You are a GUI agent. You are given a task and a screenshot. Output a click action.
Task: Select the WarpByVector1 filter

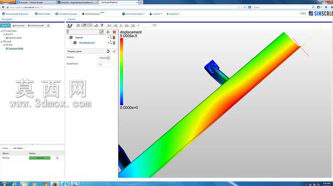point(87,43)
